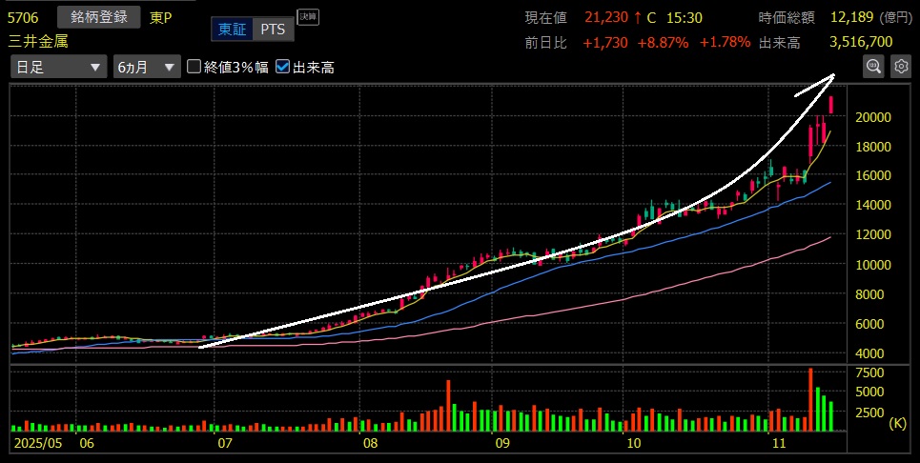The width and height of the screenshot is (920, 463).
Task: Click the 銘柄登録 button
Action: pyautogui.click(x=99, y=18)
